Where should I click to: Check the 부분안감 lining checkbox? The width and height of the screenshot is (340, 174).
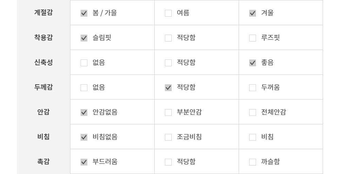pyautogui.click(x=168, y=112)
